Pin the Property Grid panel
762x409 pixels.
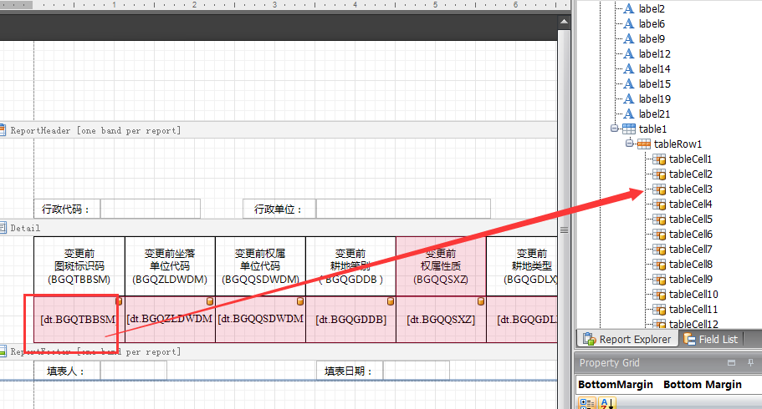[751, 362]
